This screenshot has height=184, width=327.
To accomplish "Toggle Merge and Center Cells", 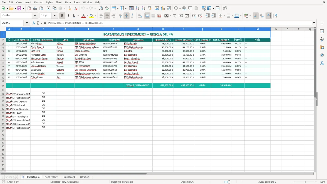I will (x=147, y=16).
